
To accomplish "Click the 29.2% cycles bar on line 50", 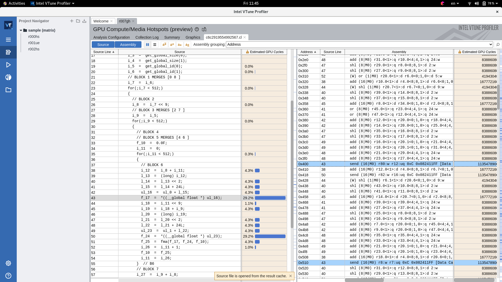I will pyautogui.click(x=270, y=236).
